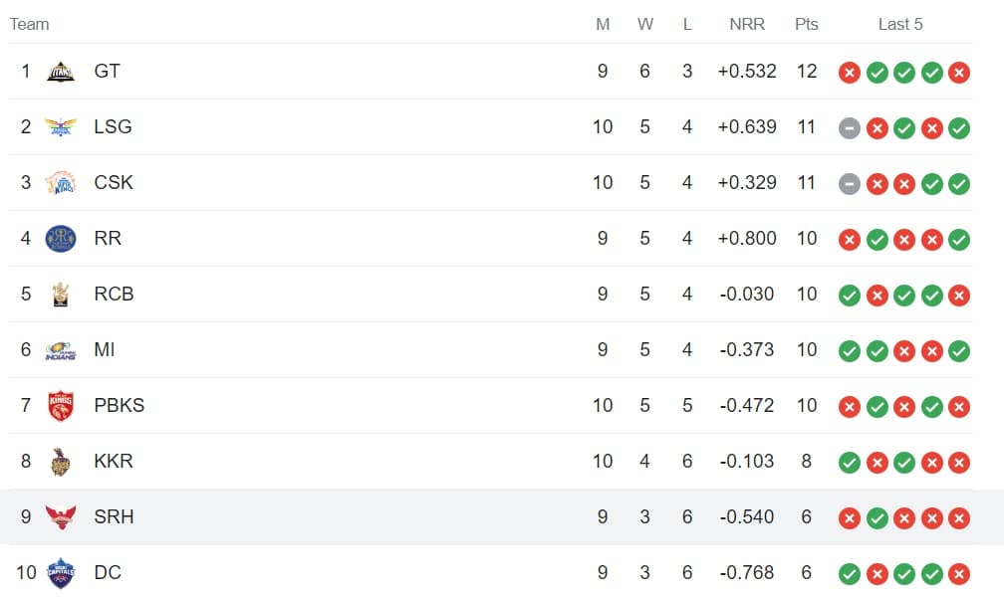Click the RCB team logo
The width and height of the screenshot is (1004, 600).
tap(61, 295)
